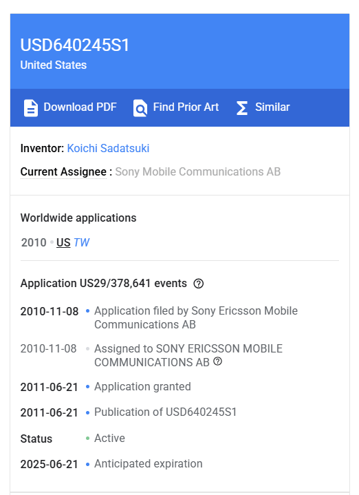The width and height of the screenshot is (359, 495).
Task: Download PDF of this patent
Action: [70, 107]
